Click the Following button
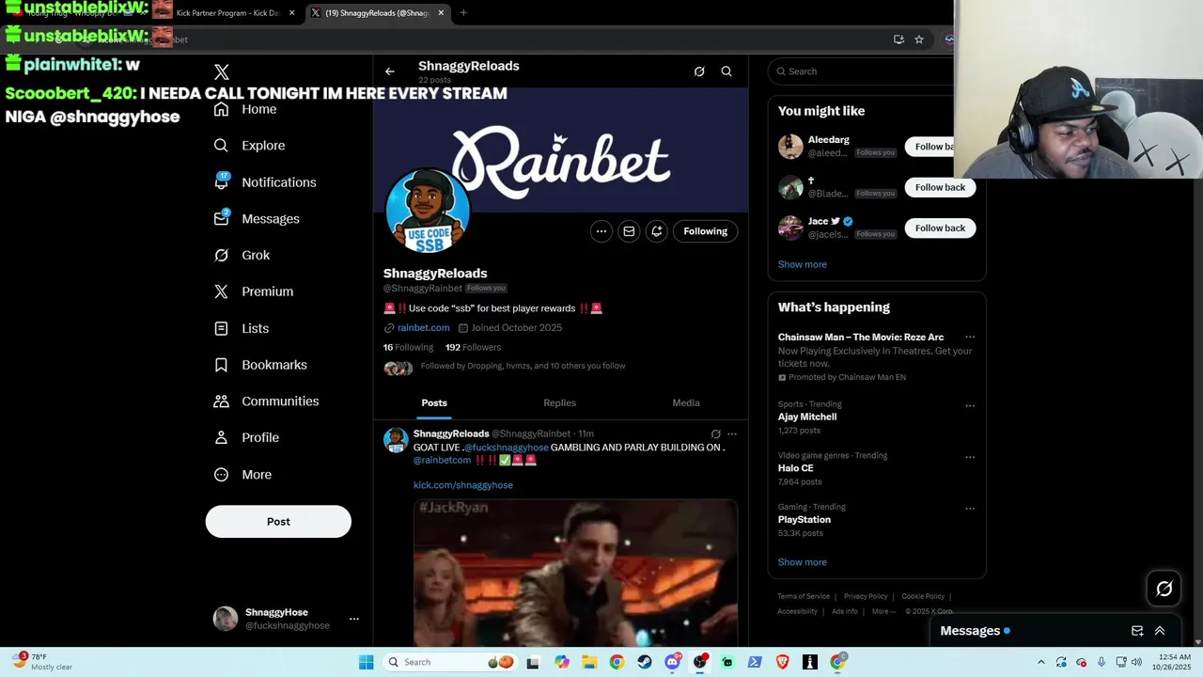 (705, 231)
